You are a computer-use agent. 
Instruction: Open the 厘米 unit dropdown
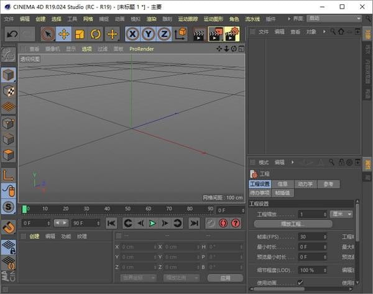(x=342, y=214)
